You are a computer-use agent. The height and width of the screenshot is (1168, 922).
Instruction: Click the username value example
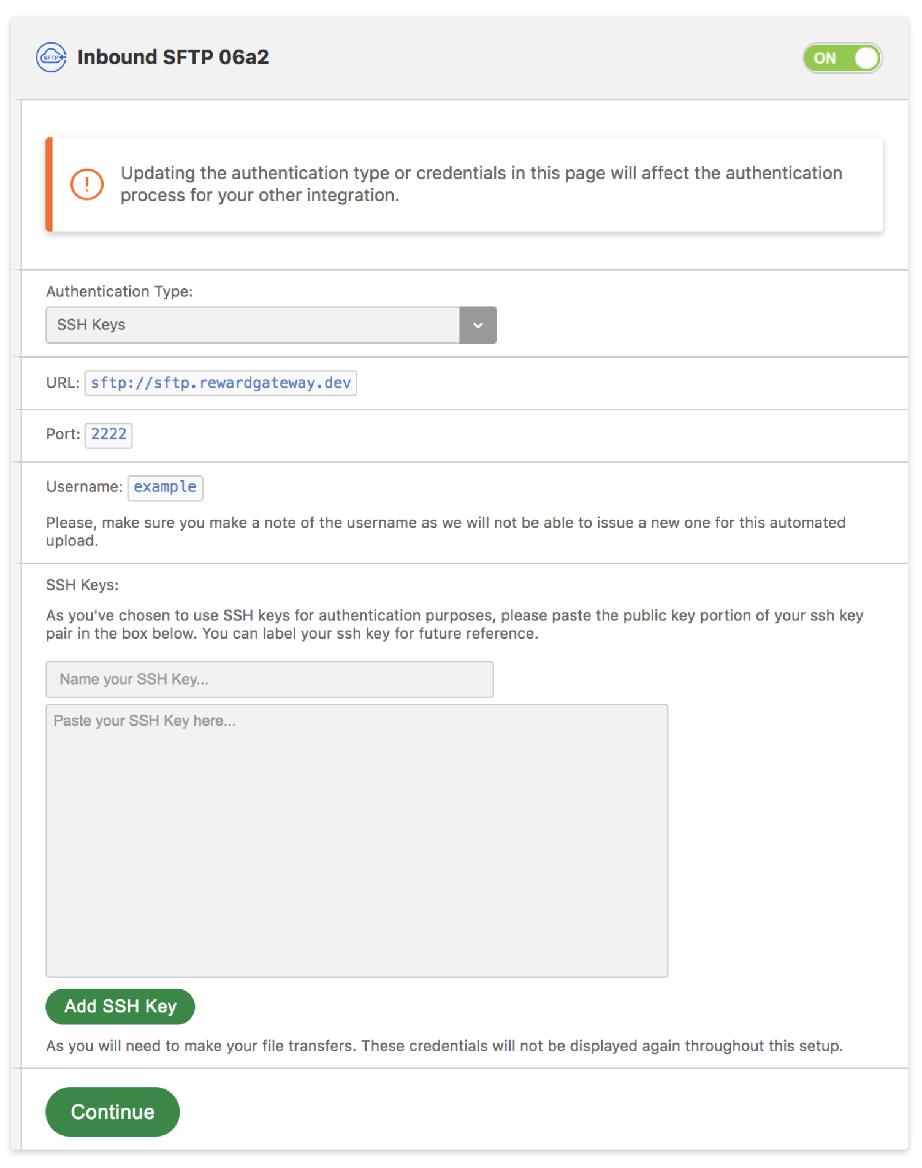(165, 487)
